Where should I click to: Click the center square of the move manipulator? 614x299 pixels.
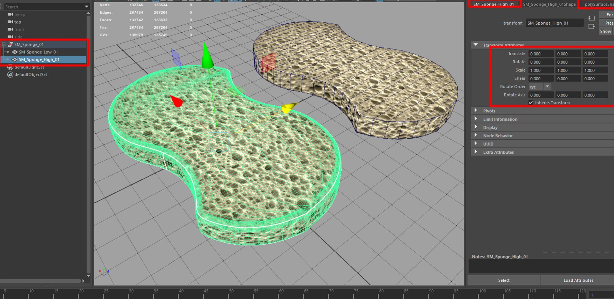pyautogui.click(x=219, y=141)
